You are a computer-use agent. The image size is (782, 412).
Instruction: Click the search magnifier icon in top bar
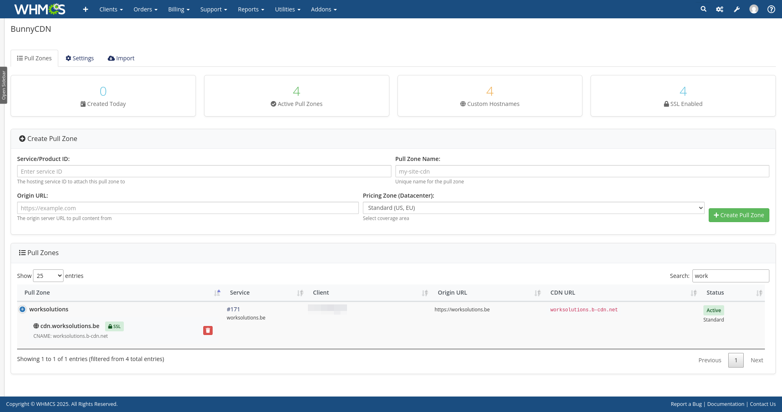(x=703, y=9)
